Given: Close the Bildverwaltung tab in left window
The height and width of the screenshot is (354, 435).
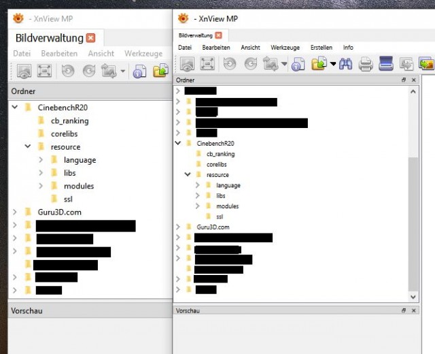Looking at the screenshot, I should pyautogui.click(x=90, y=38).
